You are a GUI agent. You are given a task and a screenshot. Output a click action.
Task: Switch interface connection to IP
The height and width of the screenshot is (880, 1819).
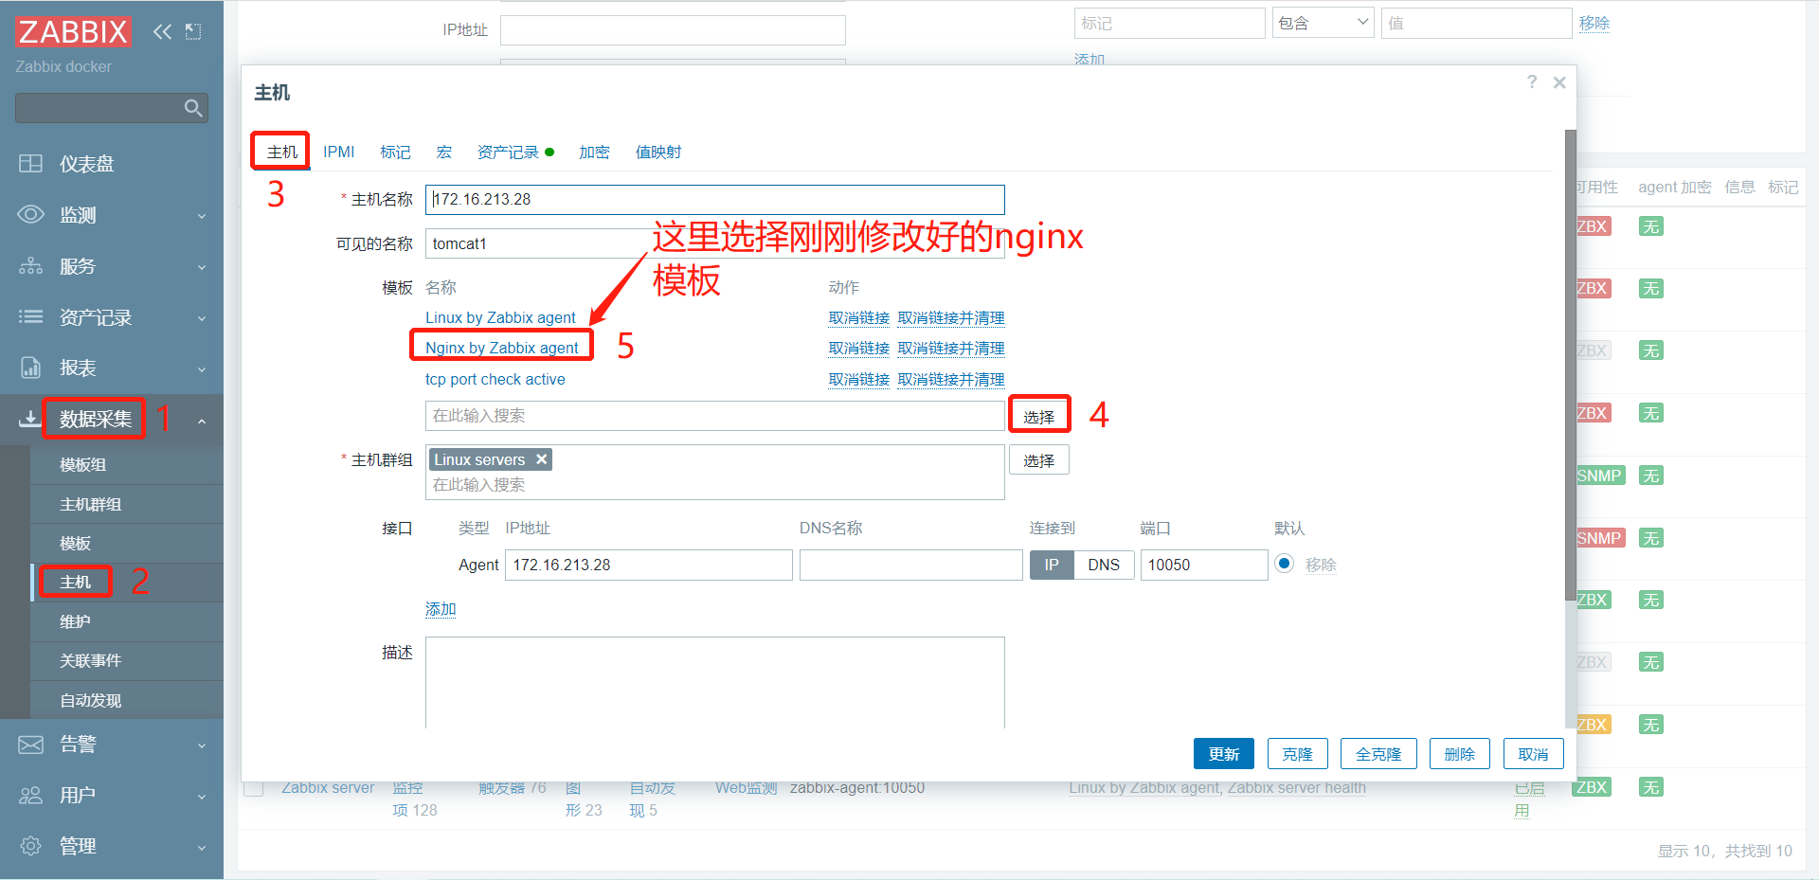point(1052,565)
